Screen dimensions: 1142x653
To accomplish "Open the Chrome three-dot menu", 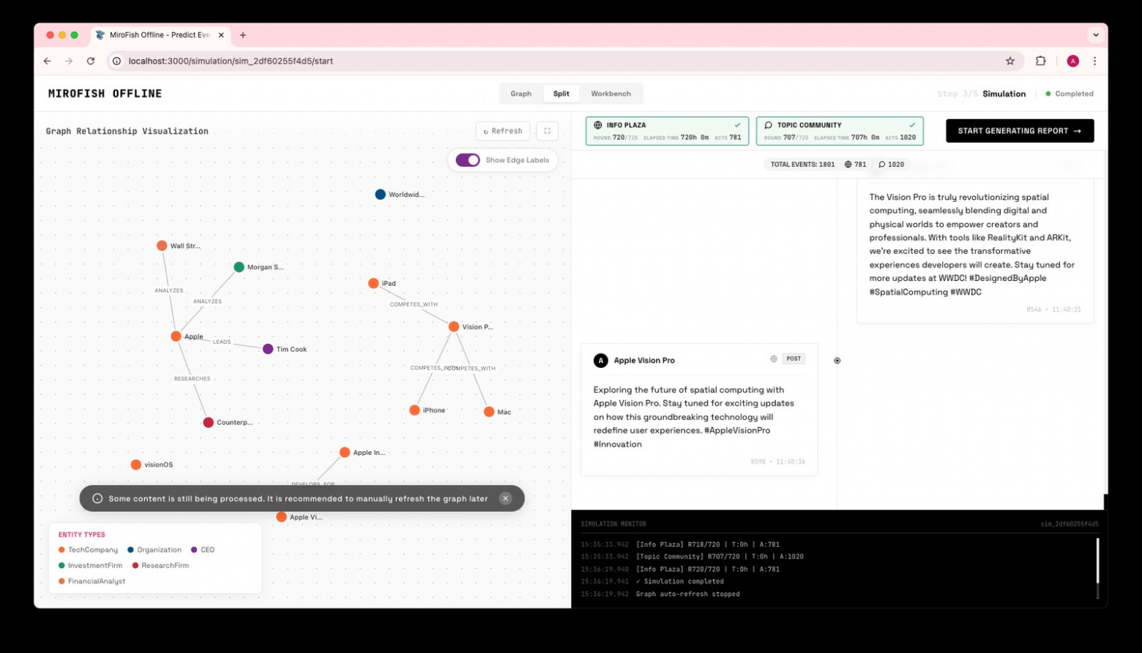I will coord(1095,61).
